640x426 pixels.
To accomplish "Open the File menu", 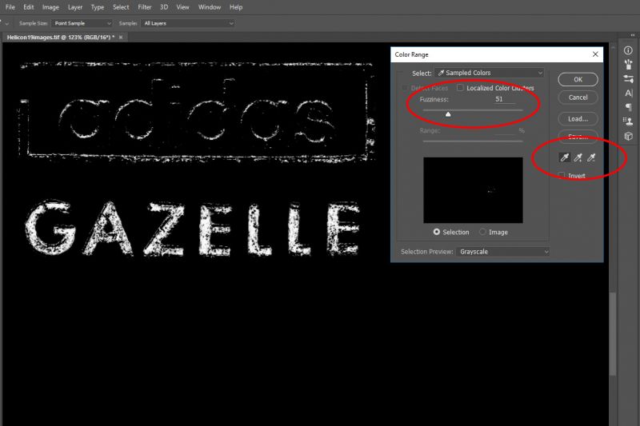I will [x=10, y=7].
